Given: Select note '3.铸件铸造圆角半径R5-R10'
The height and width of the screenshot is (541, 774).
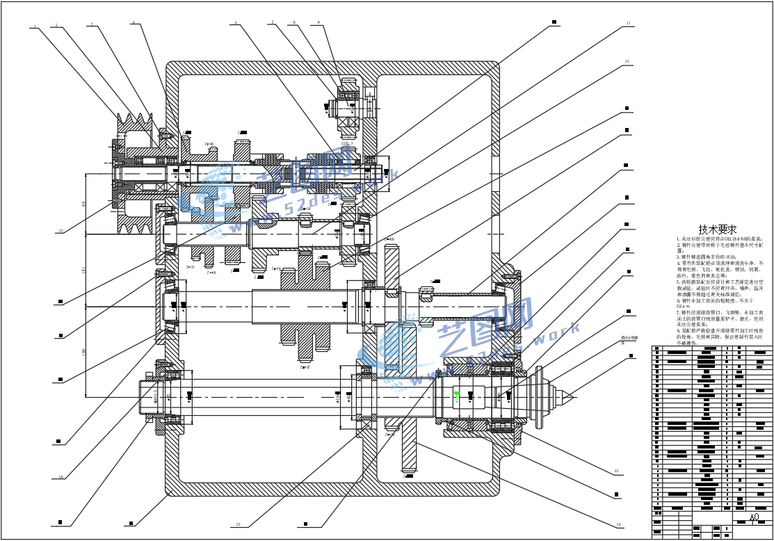Looking at the screenshot, I should [x=707, y=257].
